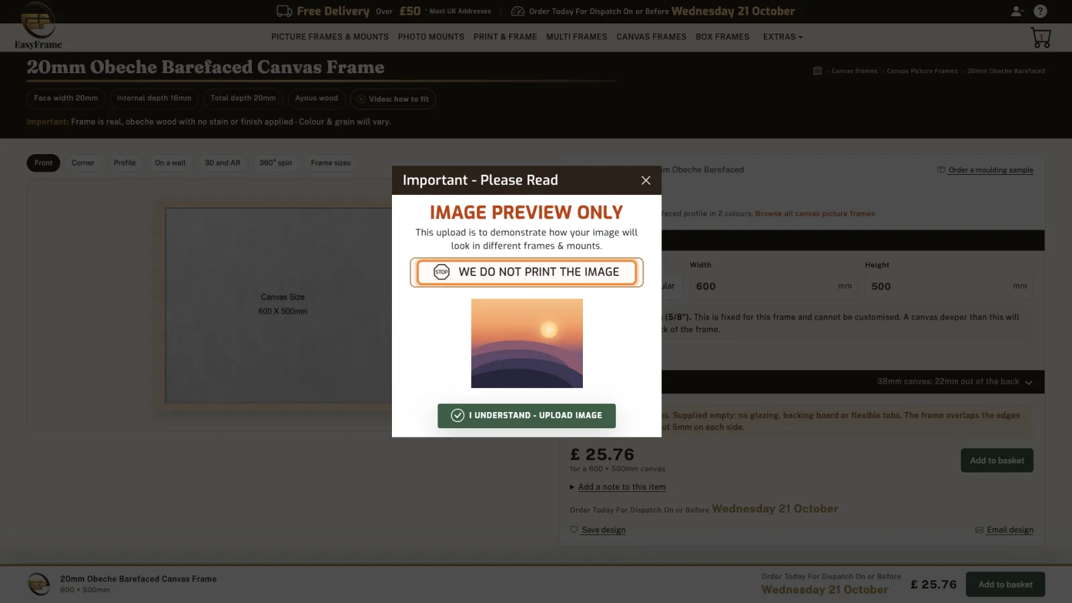Open Multi Frames menu item
The width and height of the screenshot is (1072, 603).
tap(576, 37)
